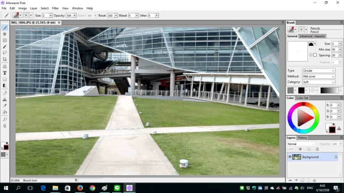This screenshot has height=193, width=344.
Task: Select the Text tool in the toolbox
Action: [x=5, y=72]
